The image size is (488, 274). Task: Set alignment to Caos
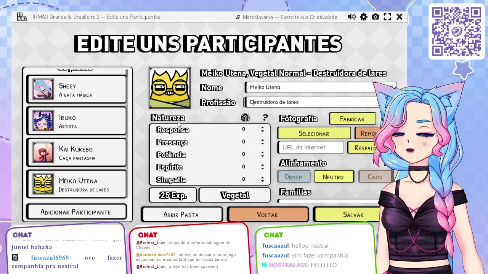pos(375,177)
